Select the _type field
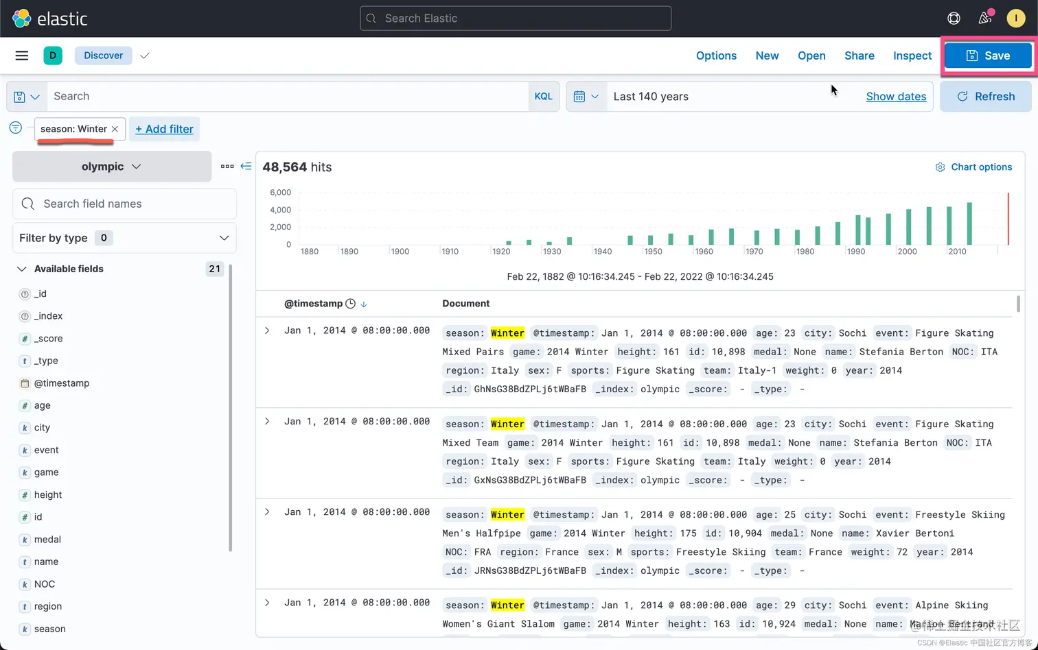The width and height of the screenshot is (1038, 650). [x=46, y=361]
